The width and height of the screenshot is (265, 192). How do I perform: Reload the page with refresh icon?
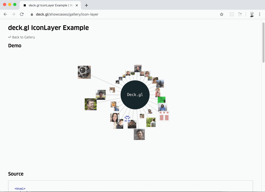tap(22, 14)
